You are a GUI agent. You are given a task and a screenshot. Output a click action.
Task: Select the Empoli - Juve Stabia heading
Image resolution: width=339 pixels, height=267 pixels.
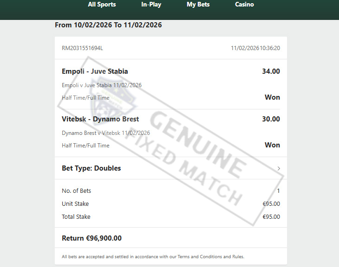click(x=95, y=71)
